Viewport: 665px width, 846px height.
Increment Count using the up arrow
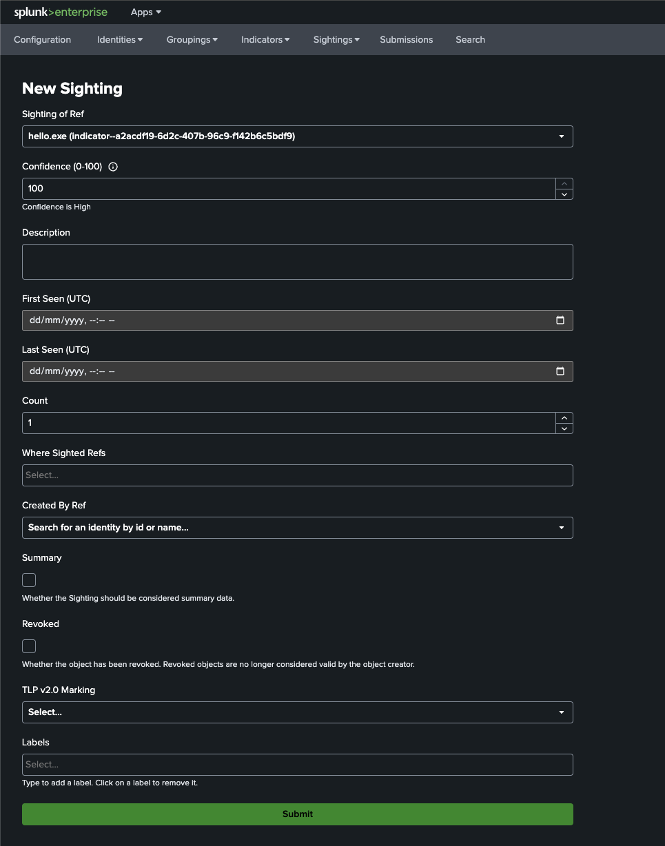click(x=564, y=417)
